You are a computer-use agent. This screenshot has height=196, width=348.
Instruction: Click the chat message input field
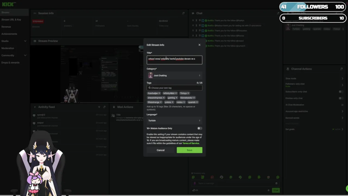point(235,183)
